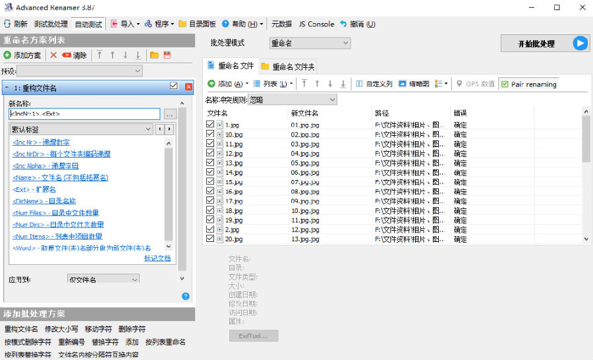
Task: Click the 新名称 text input field
Action: (84, 113)
